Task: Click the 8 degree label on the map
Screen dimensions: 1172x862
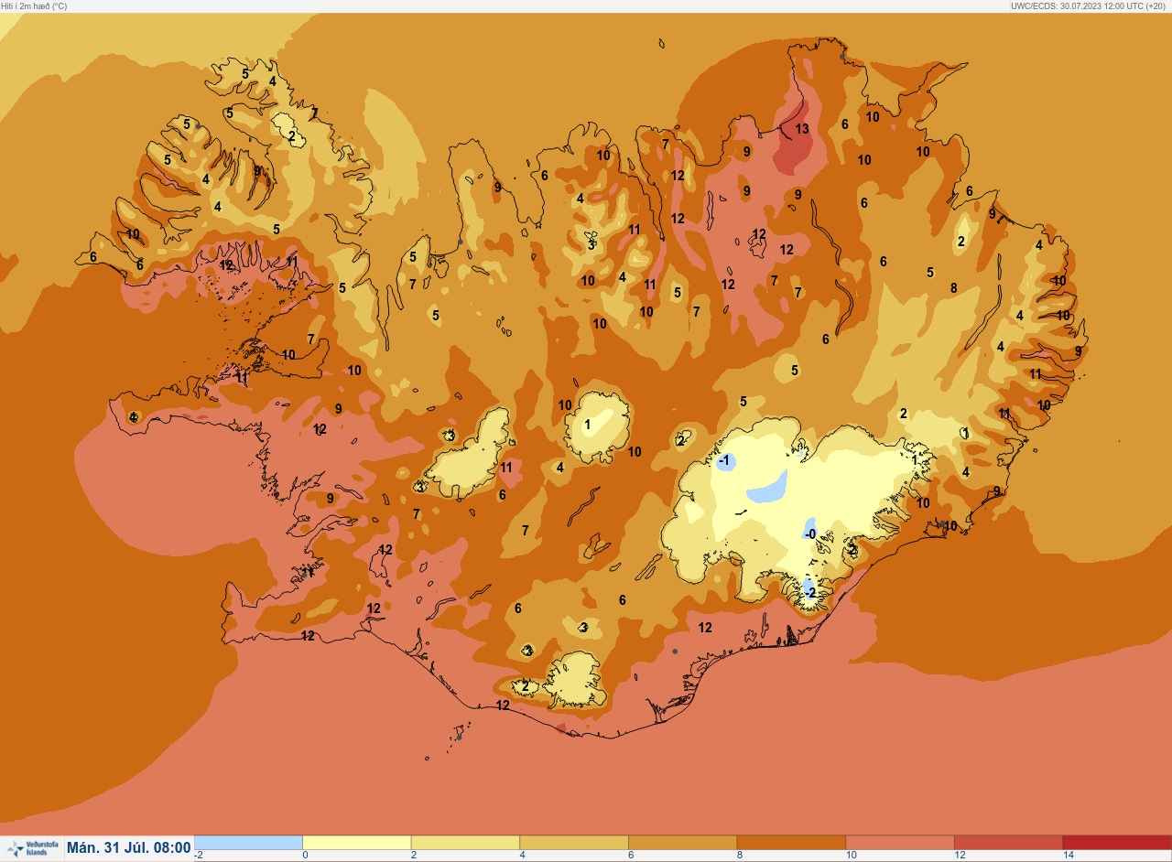Action: coord(953,287)
